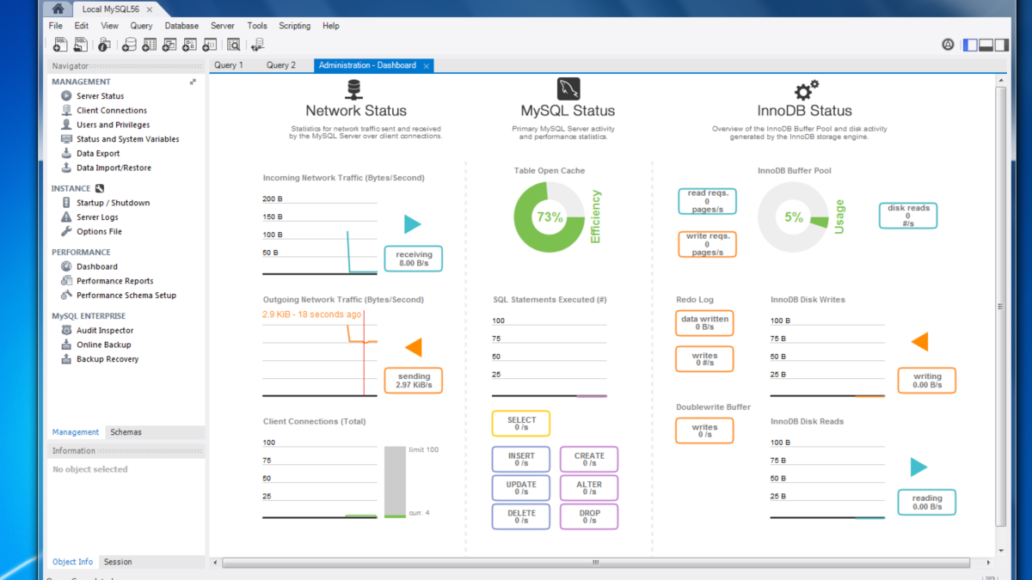Switch to the Query 2 tab
The image size is (1032, 580).
pos(280,65)
